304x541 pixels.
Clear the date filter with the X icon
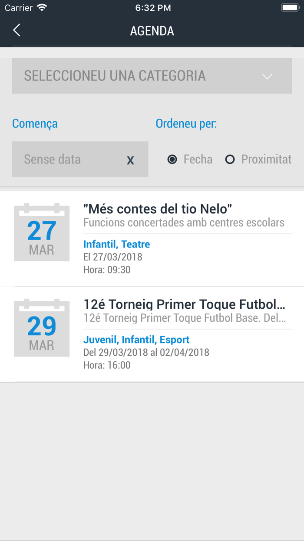coord(130,160)
